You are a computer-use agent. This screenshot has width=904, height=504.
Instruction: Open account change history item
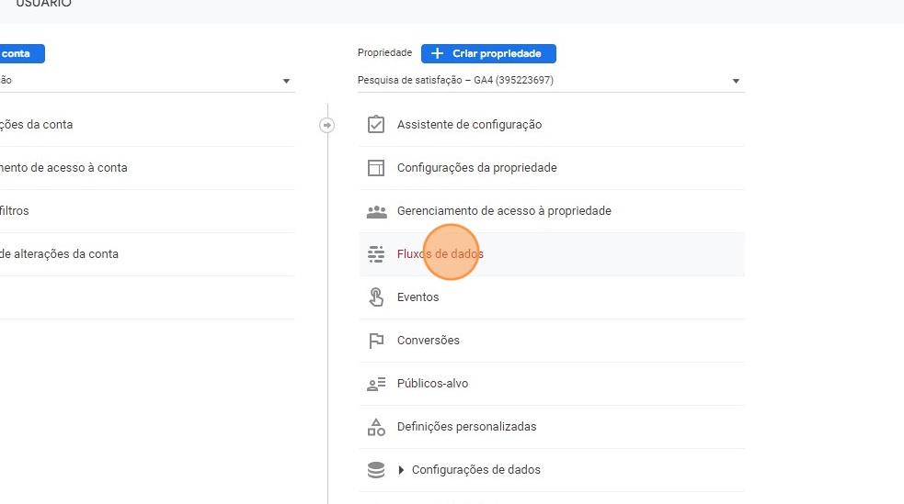(60, 254)
